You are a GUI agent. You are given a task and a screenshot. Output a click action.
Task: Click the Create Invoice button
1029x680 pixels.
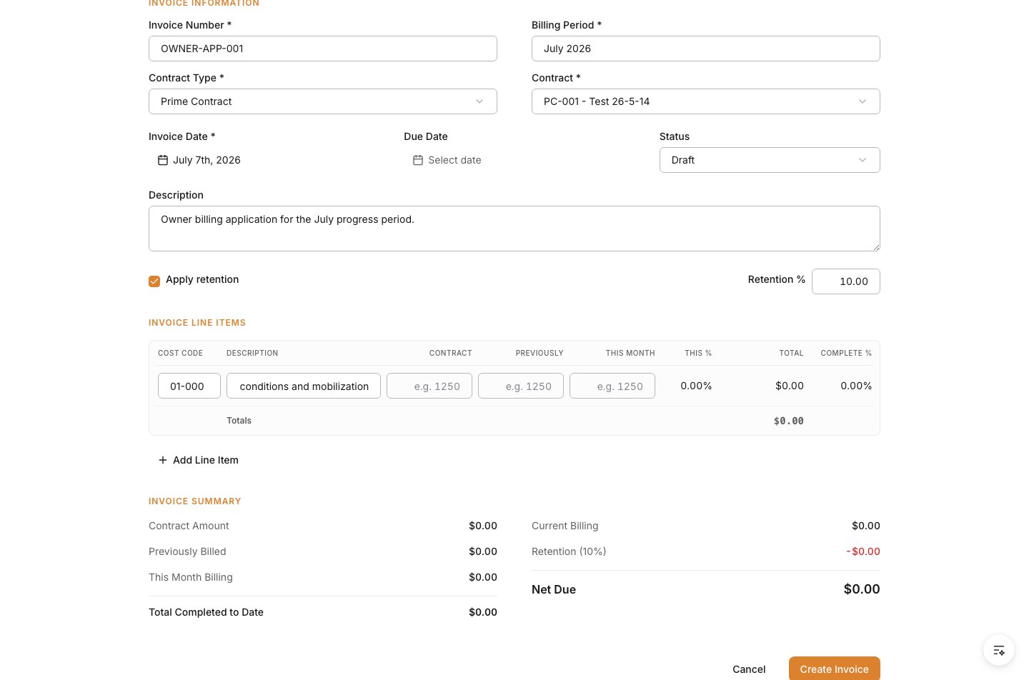tap(835, 669)
